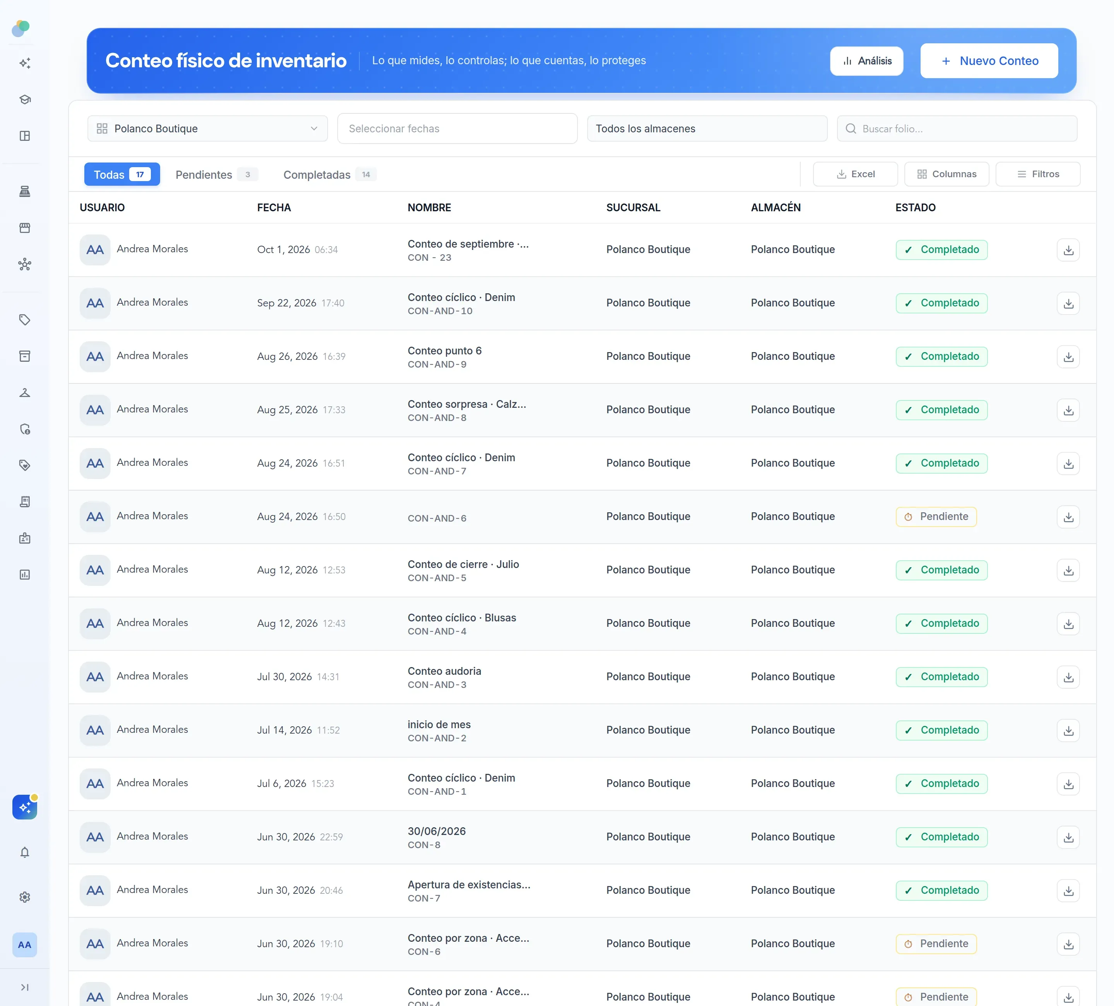This screenshot has width=1114, height=1006.
Task: Open the Conteo de cierre · Julio entry
Action: (x=463, y=565)
